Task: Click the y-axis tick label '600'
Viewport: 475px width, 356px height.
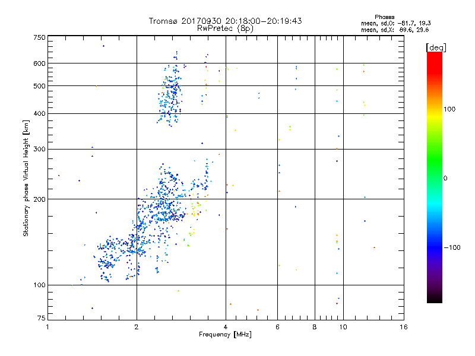Action: pyautogui.click(x=39, y=63)
